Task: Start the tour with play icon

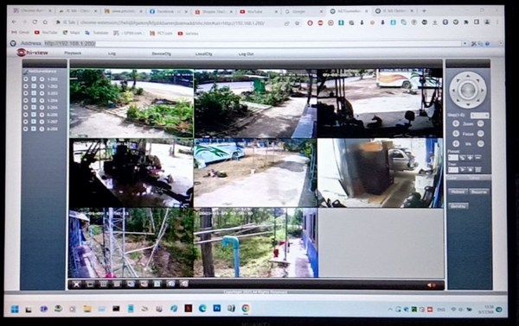Action: (463, 170)
